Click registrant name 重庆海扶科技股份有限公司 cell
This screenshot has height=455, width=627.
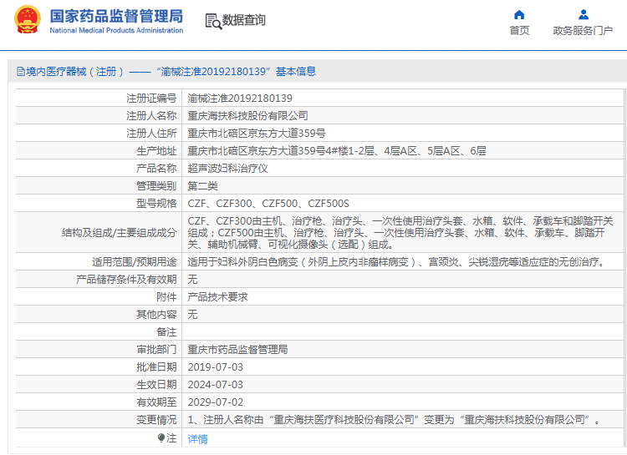point(247,115)
